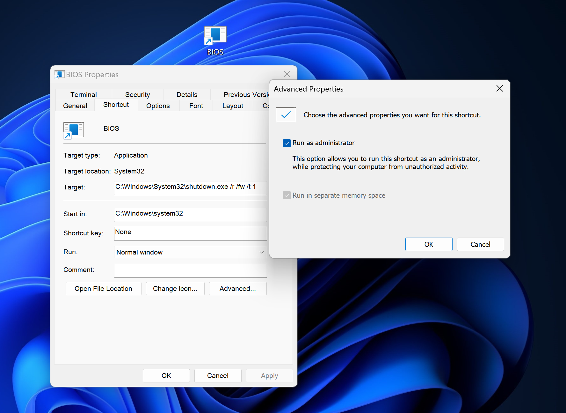Click Cancel in Advanced Properties dialog
The image size is (566, 413).
pyautogui.click(x=480, y=244)
